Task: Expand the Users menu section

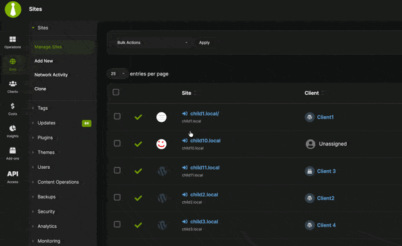Action: (x=43, y=167)
